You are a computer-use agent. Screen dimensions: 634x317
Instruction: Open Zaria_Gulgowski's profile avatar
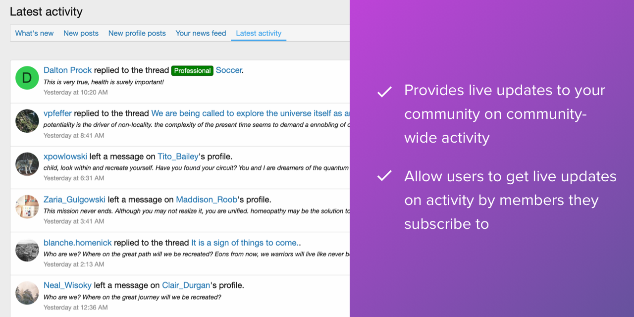tap(27, 207)
